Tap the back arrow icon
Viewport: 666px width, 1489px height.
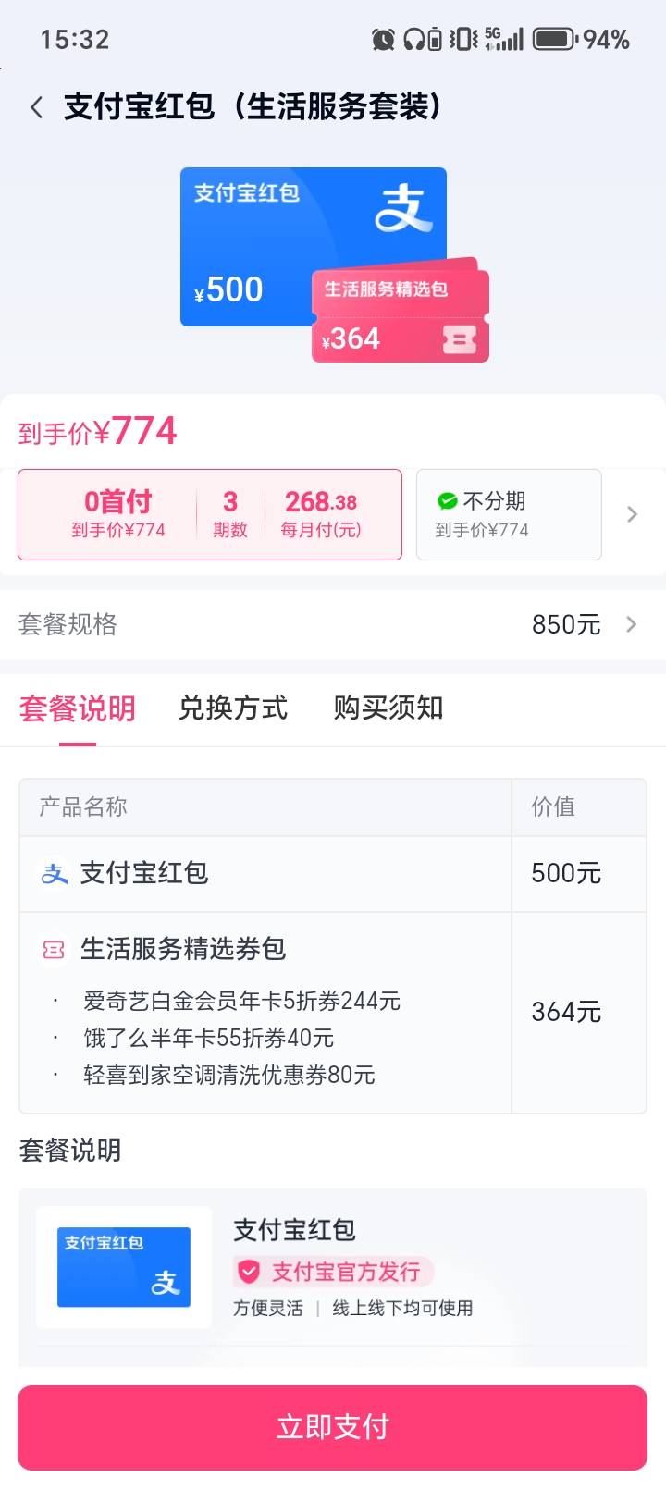tap(37, 108)
